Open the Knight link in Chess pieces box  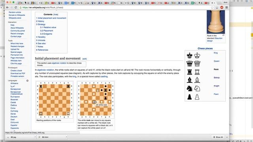click(x=216, y=86)
